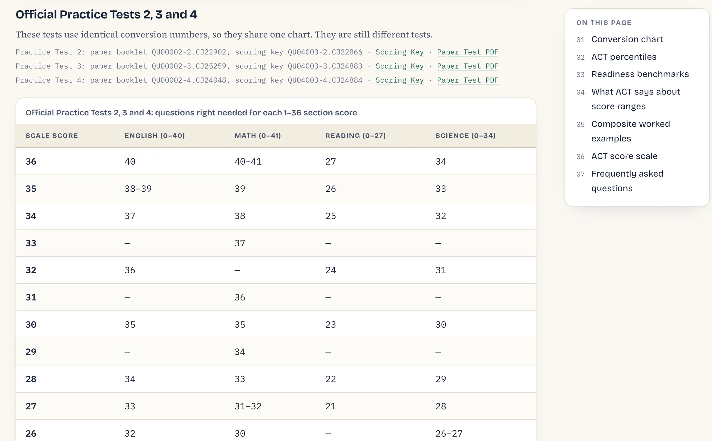The width and height of the screenshot is (712, 441).
Task: Select Math cell 31–32 in row 27
Action: [248, 406]
